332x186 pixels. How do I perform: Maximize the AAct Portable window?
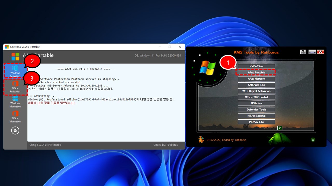170,47
